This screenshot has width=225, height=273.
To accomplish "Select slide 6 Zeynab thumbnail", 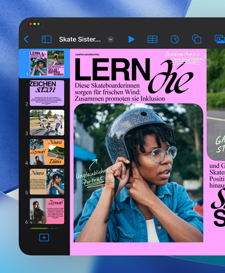I will 47,211.
